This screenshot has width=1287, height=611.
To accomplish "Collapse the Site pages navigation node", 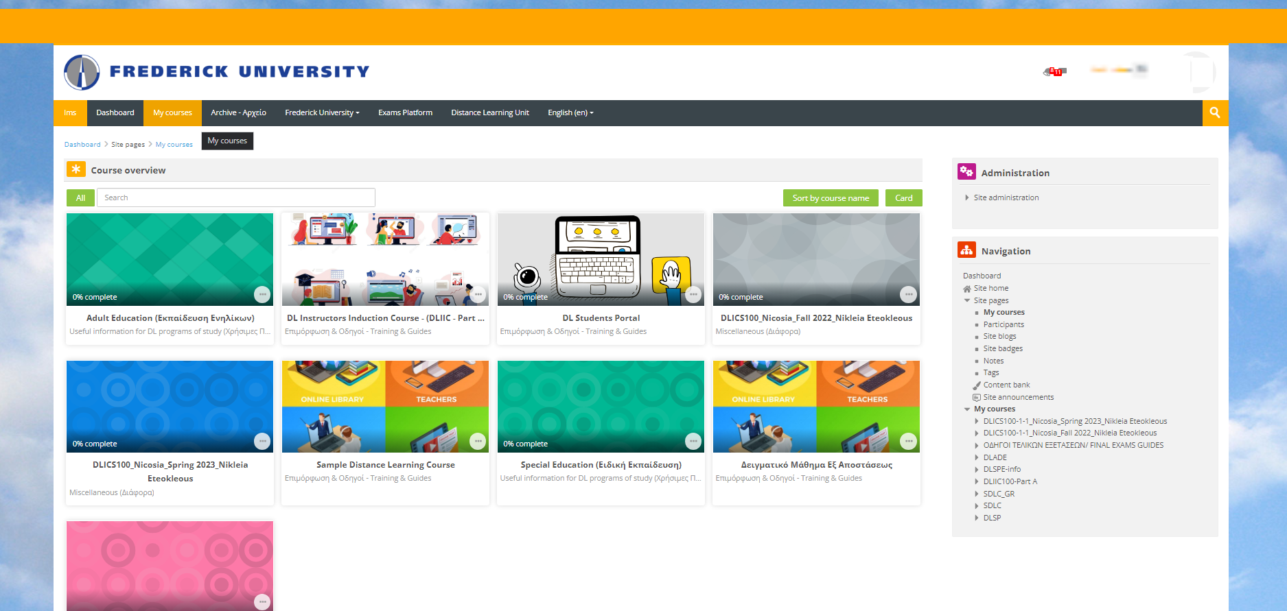I will click(x=967, y=300).
